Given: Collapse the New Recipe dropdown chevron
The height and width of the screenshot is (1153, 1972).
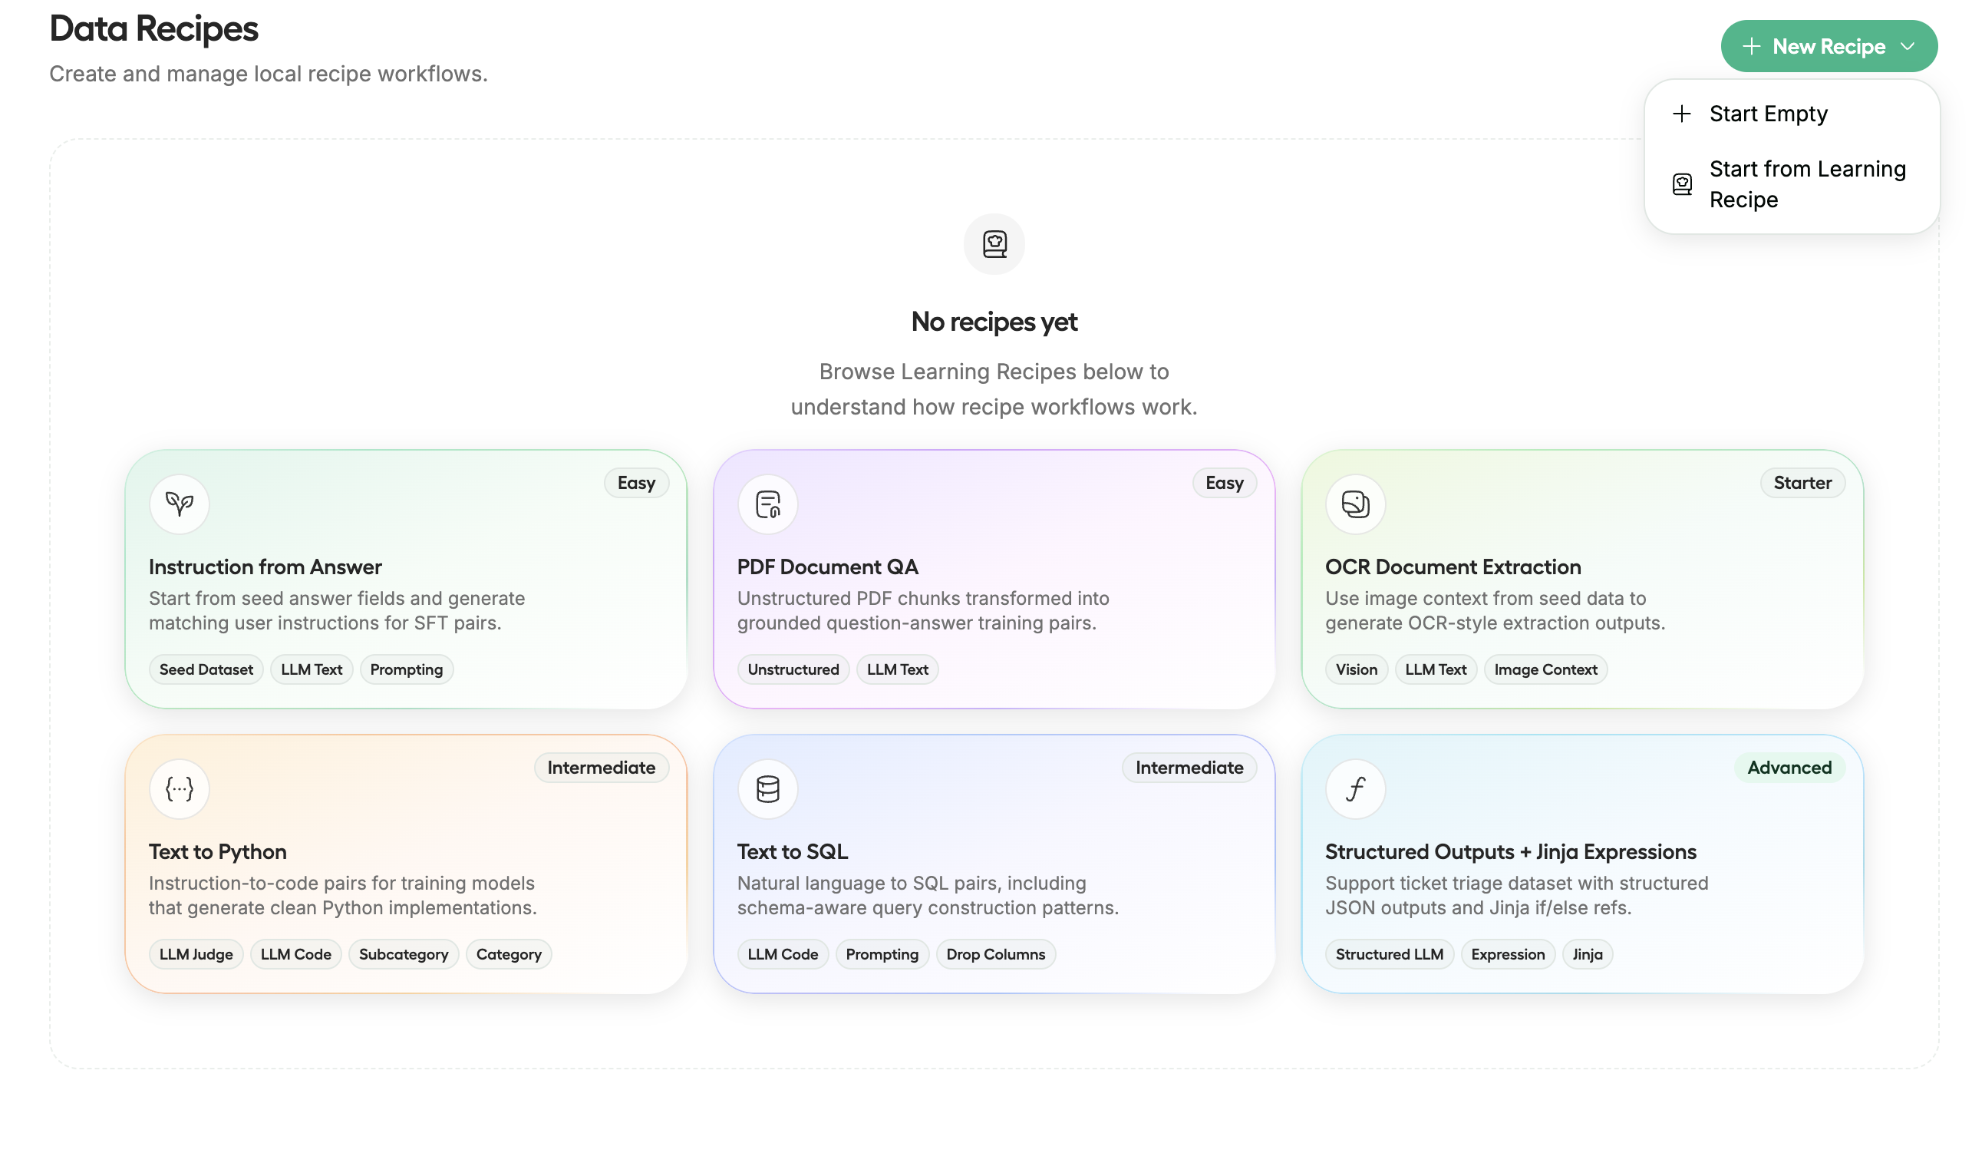Looking at the screenshot, I should [1908, 46].
